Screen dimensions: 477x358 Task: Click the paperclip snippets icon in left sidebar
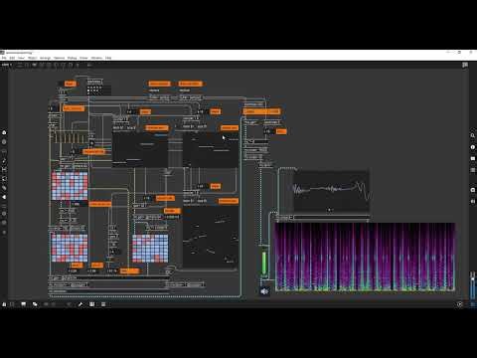[x=4, y=188]
